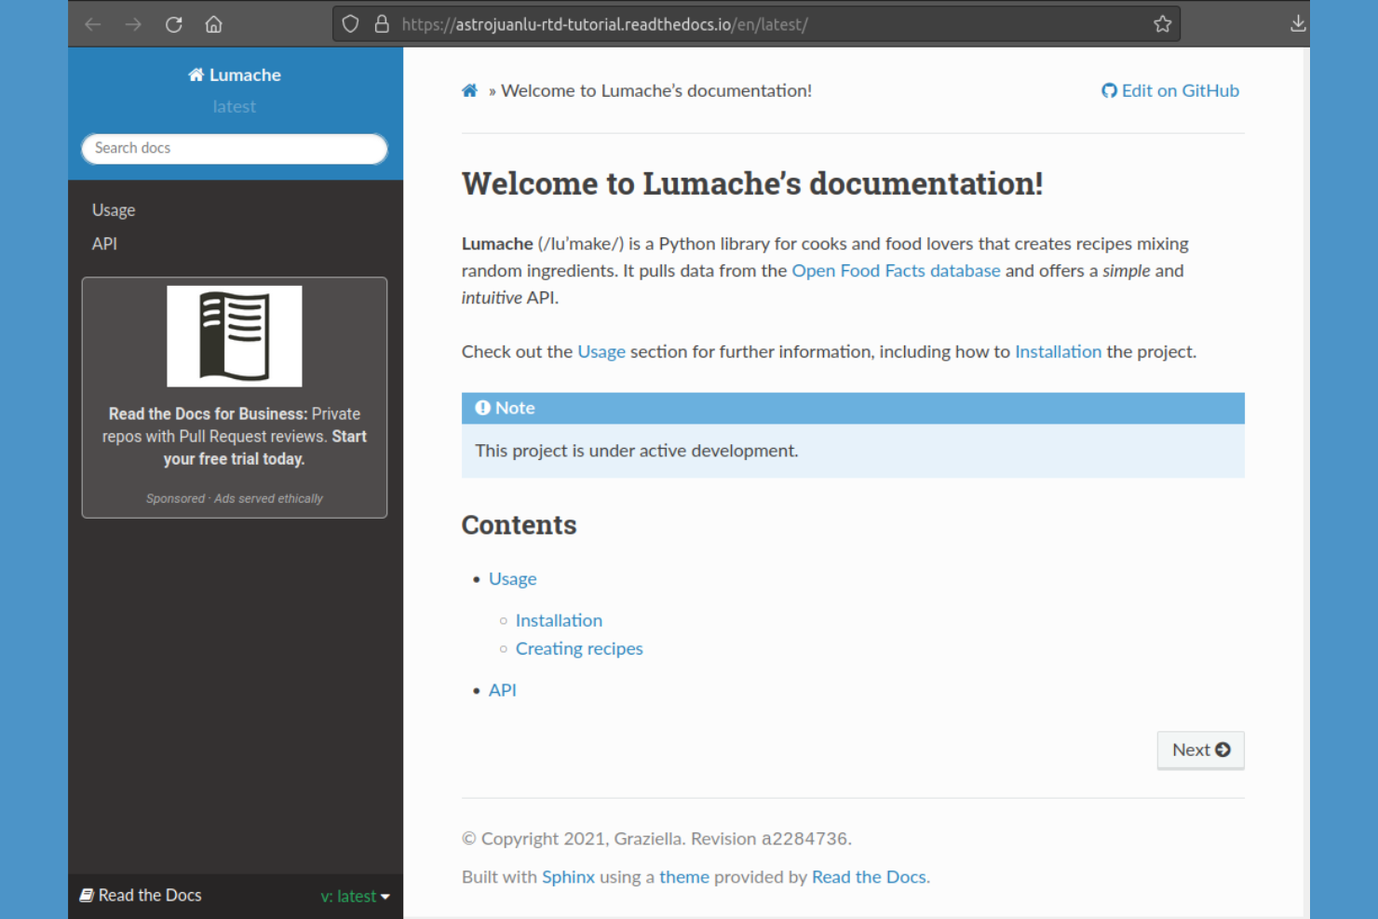Open the Usage section from the sidebar
Viewport: 1378px width, 919px height.
pos(113,209)
